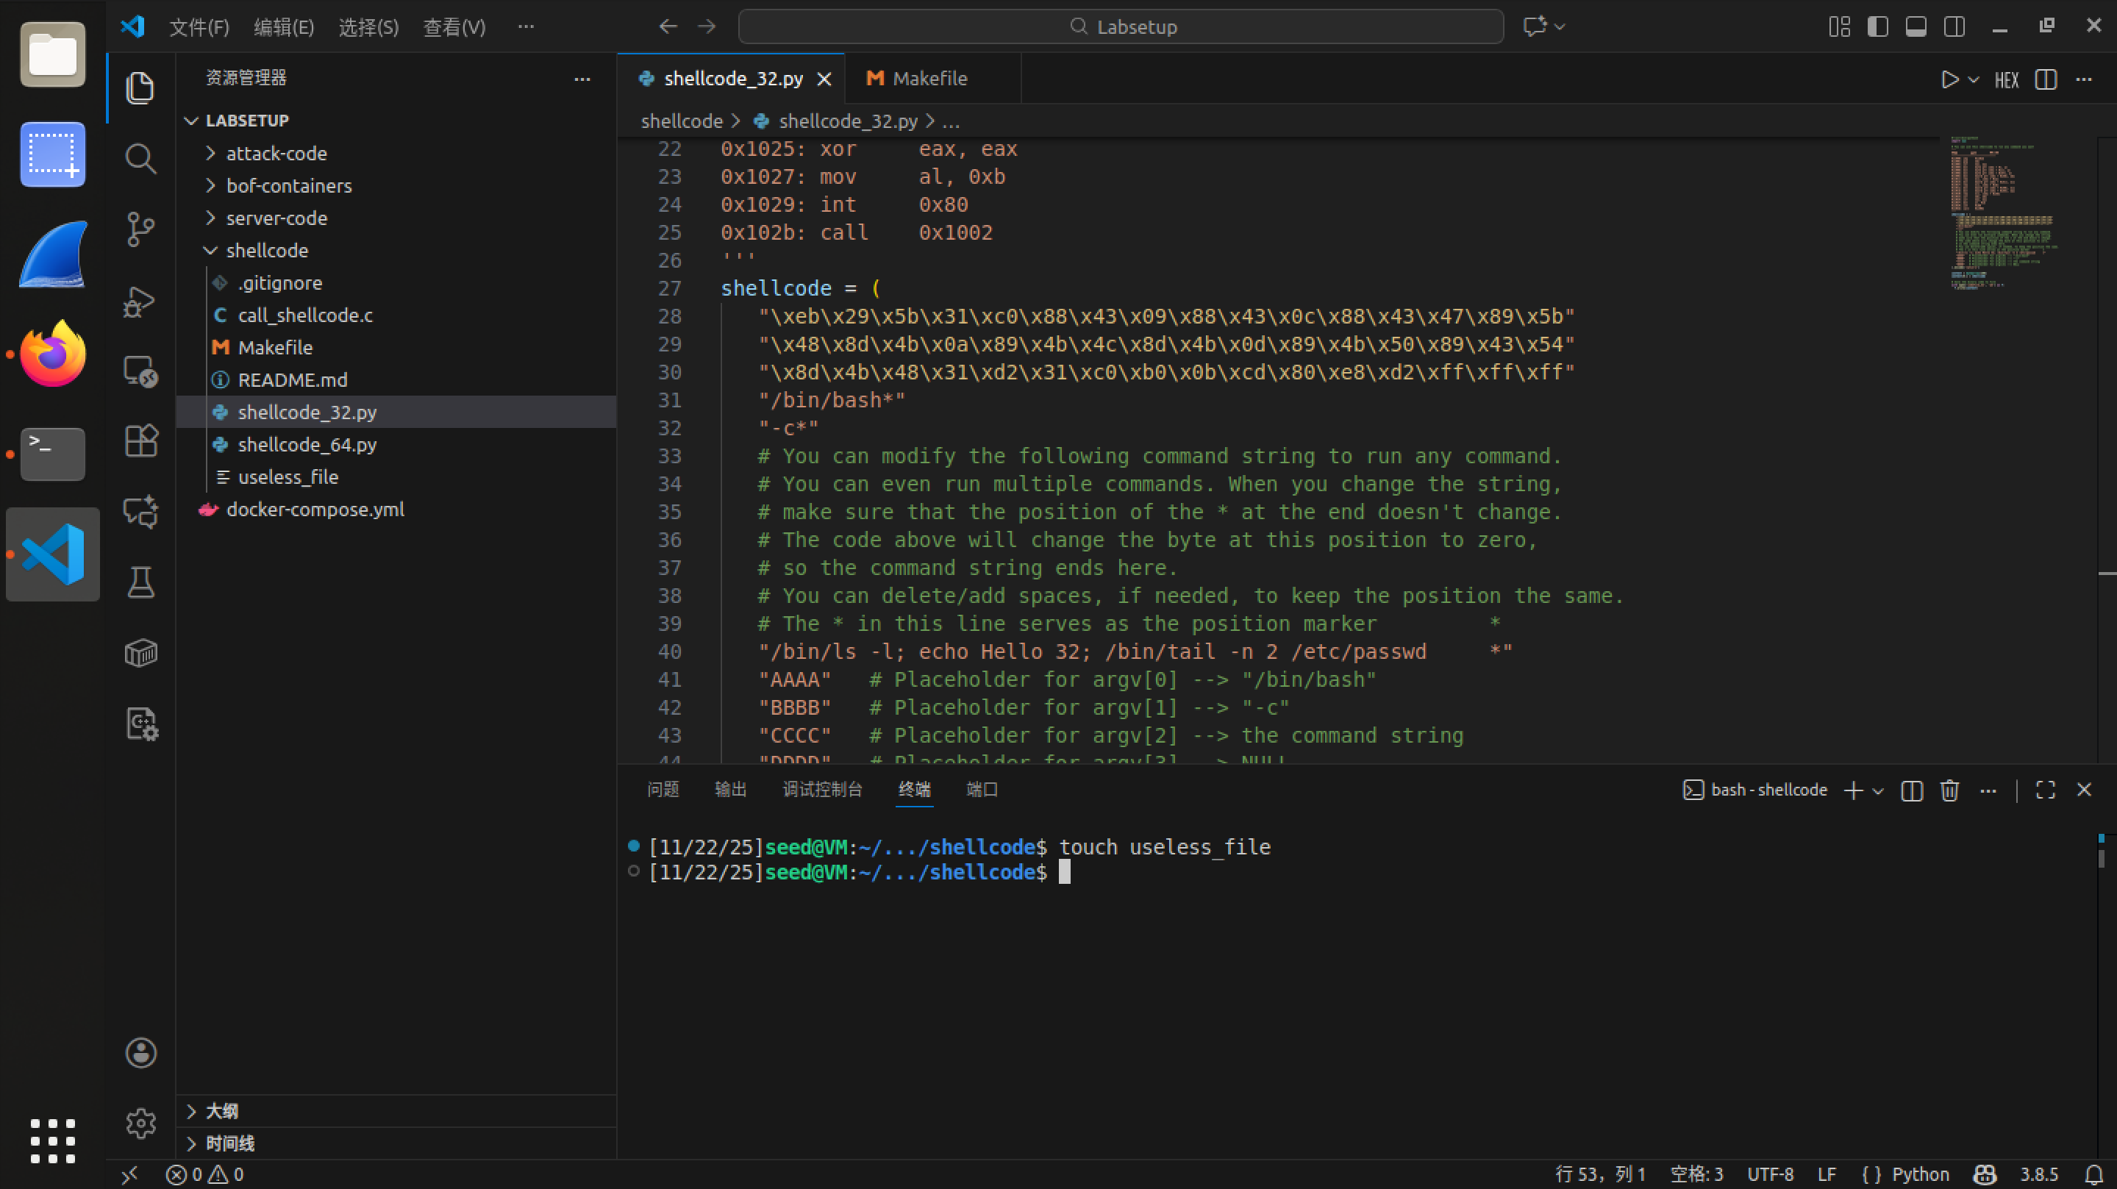Click the Python language mode in status bar
The height and width of the screenshot is (1189, 2117).
point(1919,1174)
